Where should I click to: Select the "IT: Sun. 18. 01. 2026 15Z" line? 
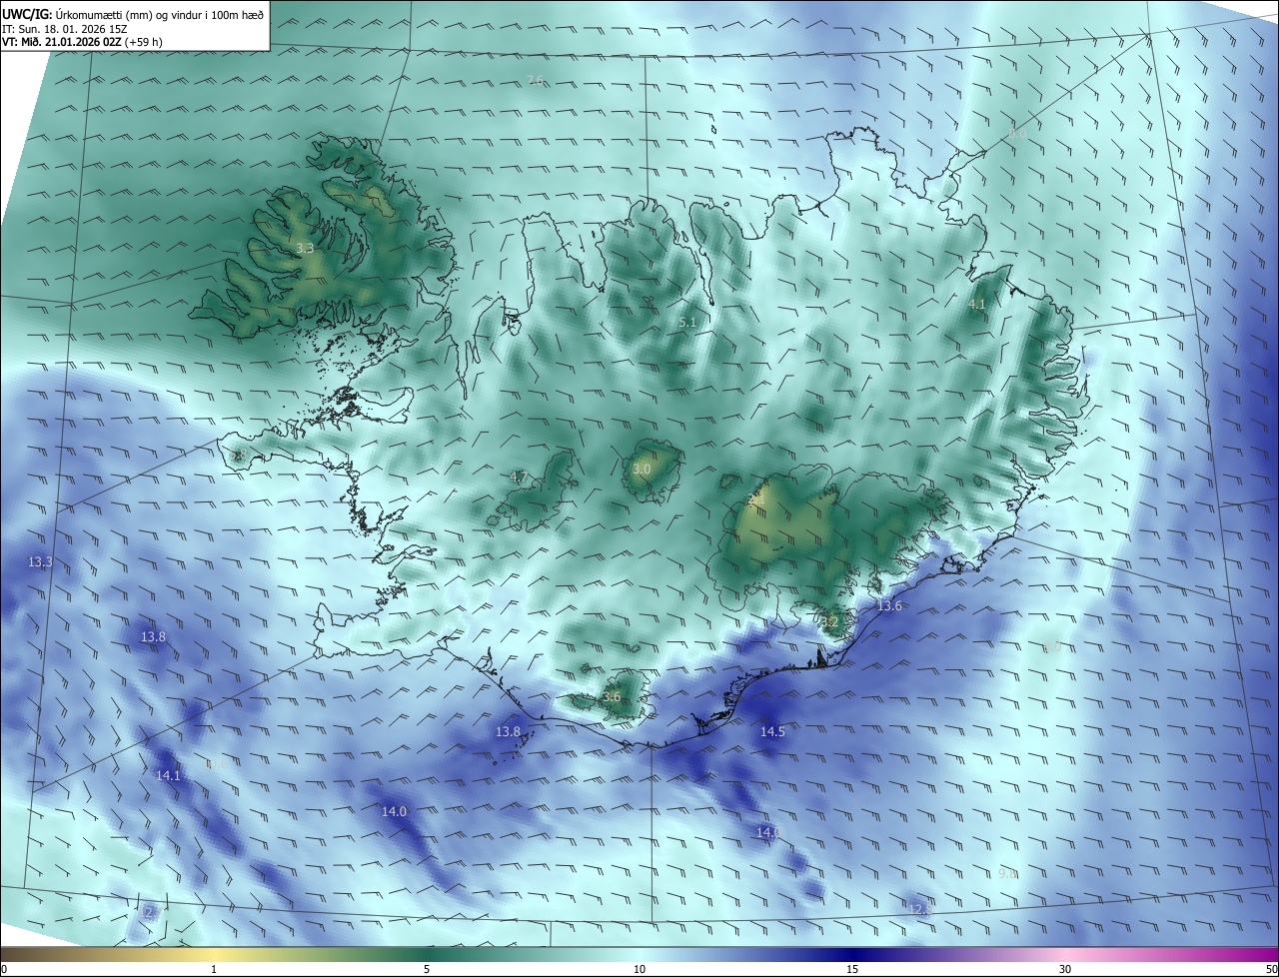pyautogui.click(x=64, y=28)
